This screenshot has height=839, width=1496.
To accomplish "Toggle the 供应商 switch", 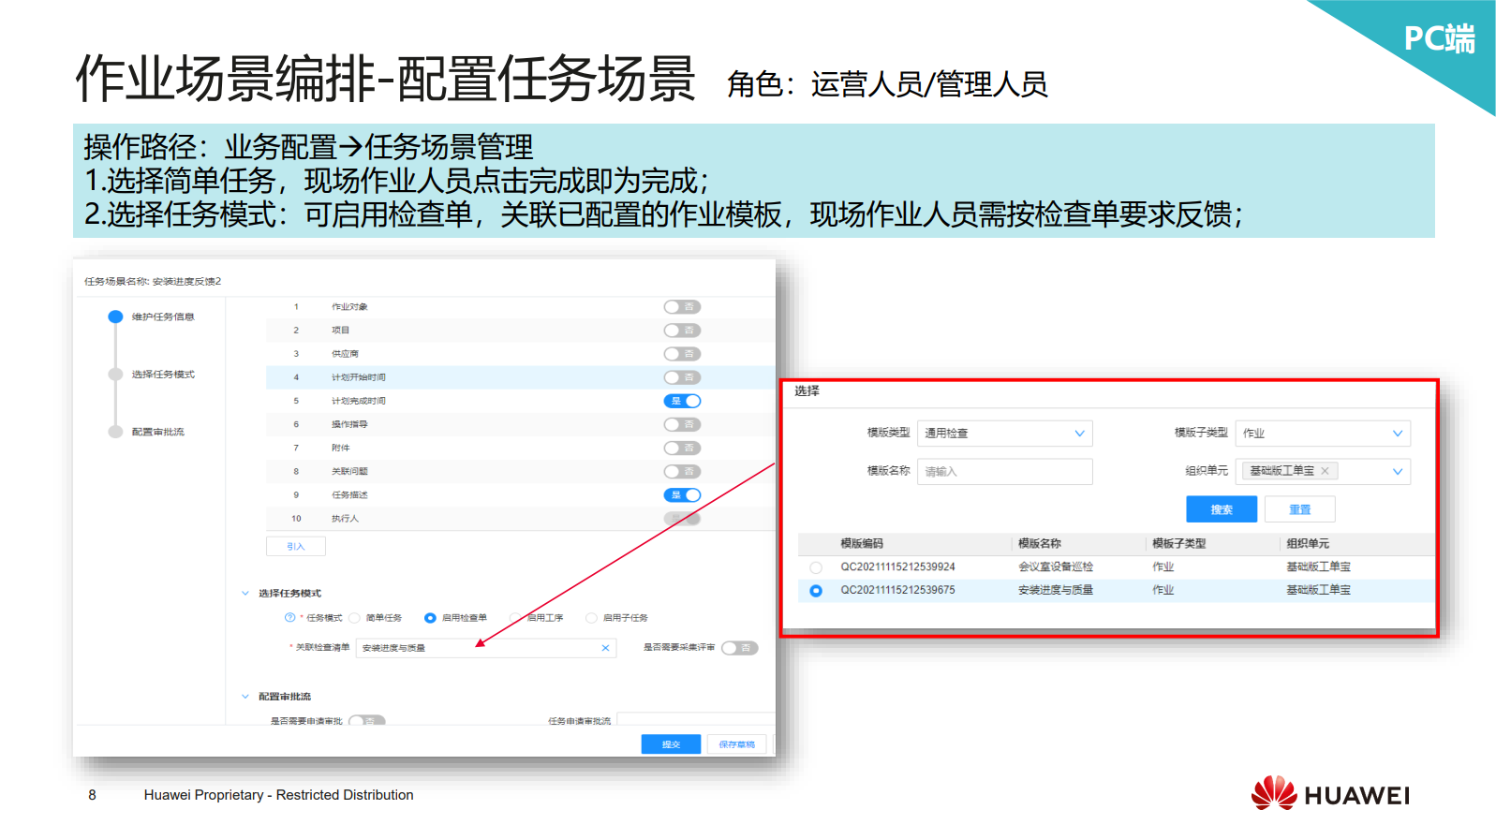I will pos(682,354).
